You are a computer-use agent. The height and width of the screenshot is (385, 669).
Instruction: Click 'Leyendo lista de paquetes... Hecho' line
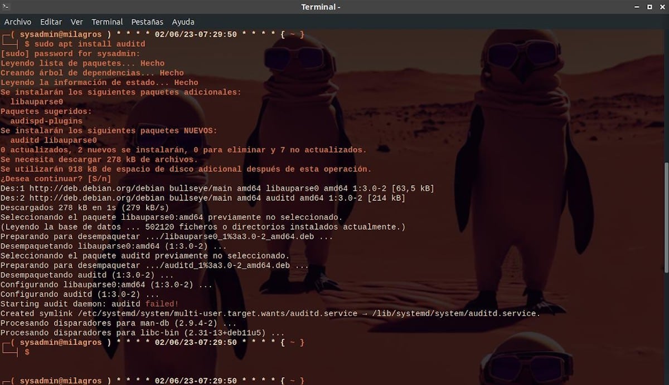(83, 63)
